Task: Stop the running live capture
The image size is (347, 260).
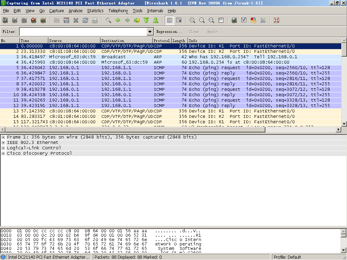Action: pyautogui.click(x=34, y=20)
